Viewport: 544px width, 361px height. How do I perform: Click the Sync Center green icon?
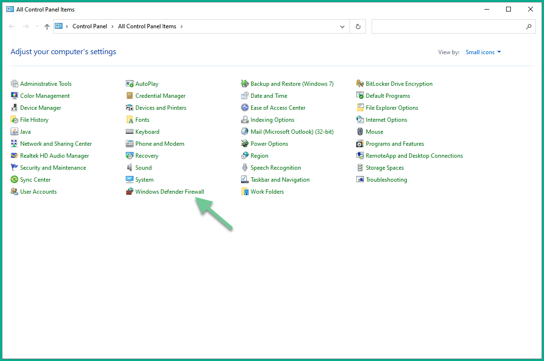point(14,180)
